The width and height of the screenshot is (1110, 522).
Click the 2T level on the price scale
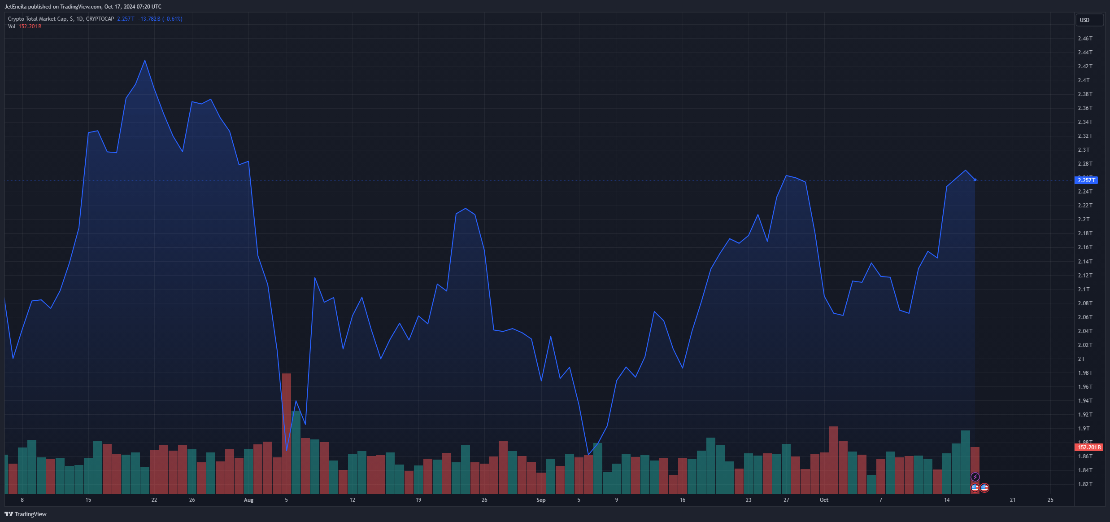pos(1082,359)
